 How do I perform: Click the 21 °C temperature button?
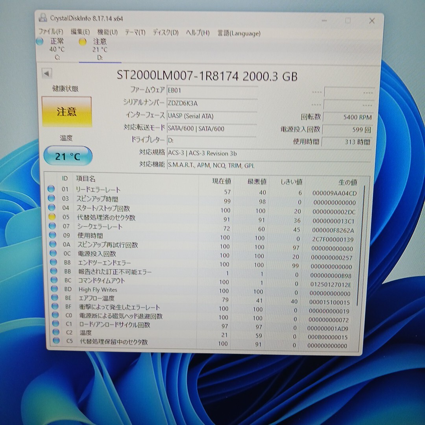click(x=68, y=156)
